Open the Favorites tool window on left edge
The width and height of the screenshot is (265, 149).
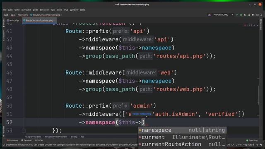[x=4, y=131]
